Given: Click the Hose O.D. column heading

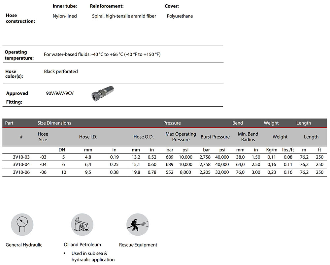Looking at the screenshot, I should point(144,137).
